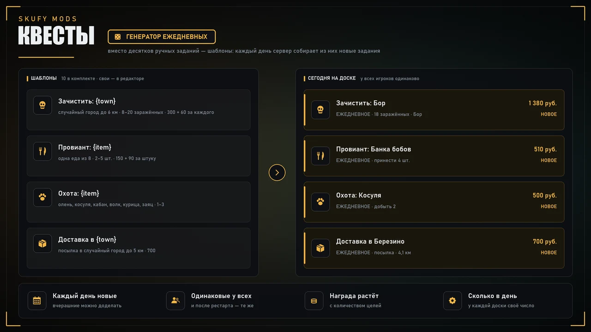
Task: Click the Квесты page title
Action: (x=56, y=36)
